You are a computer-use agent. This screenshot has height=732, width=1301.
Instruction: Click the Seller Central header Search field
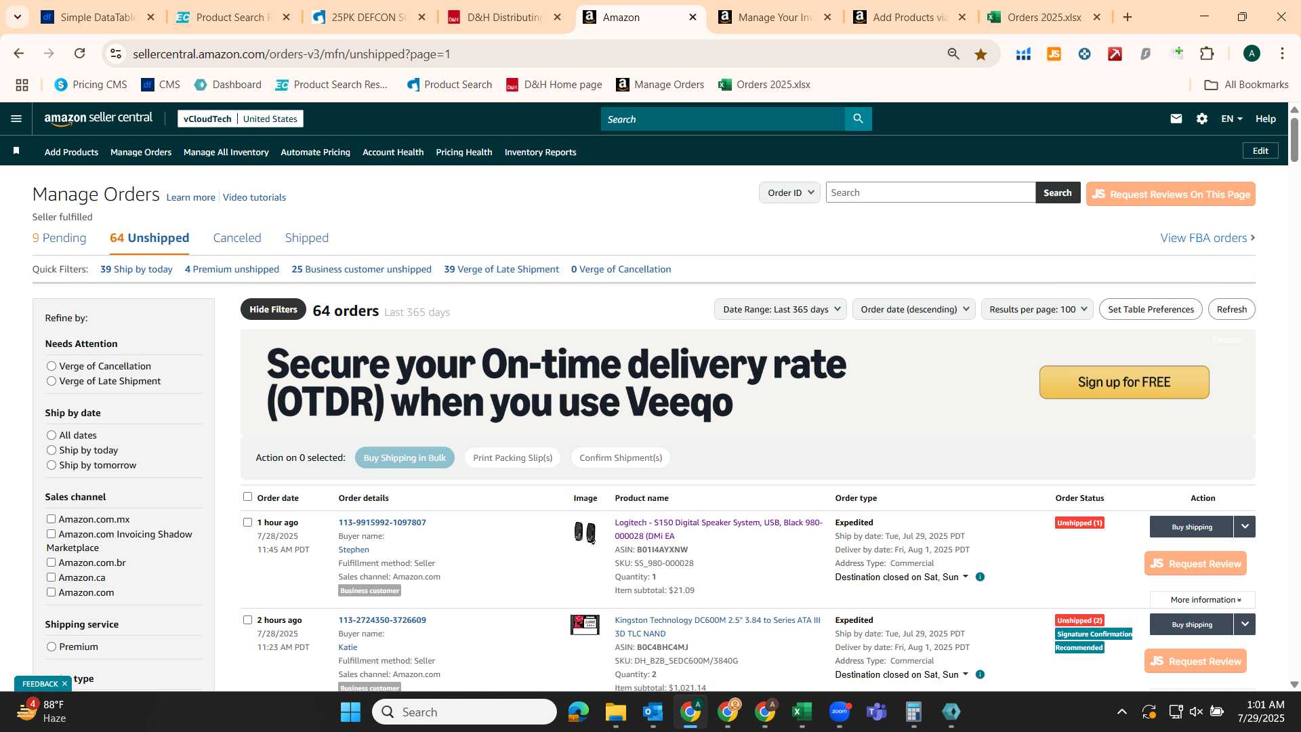tap(722, 119)
